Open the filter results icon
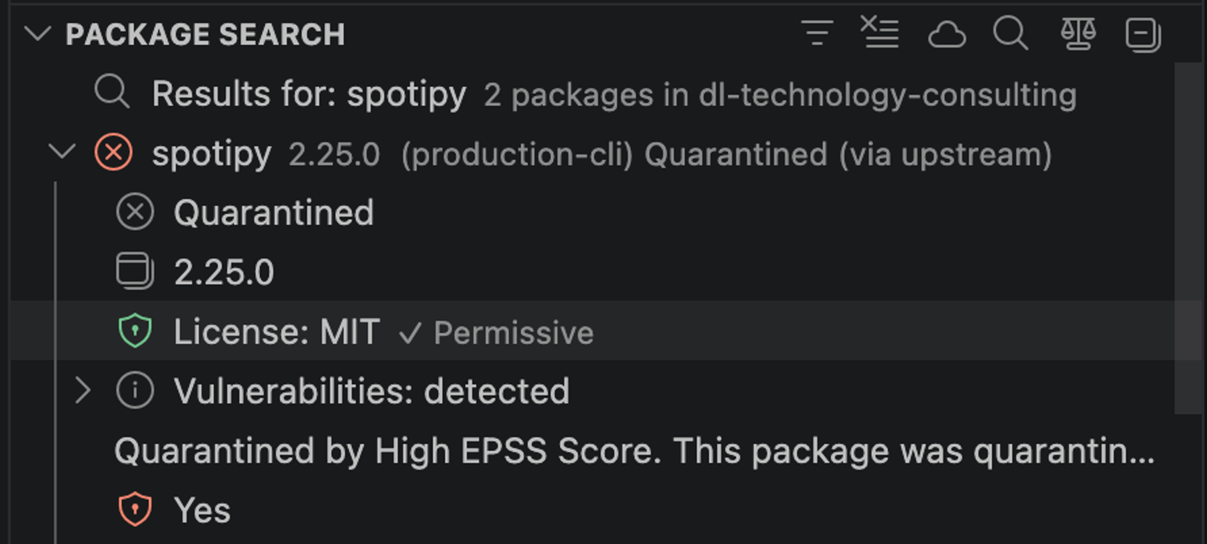 817,33
